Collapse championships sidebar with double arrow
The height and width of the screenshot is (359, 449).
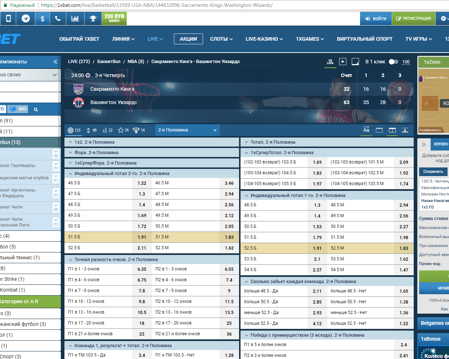[x=55, y=62]
